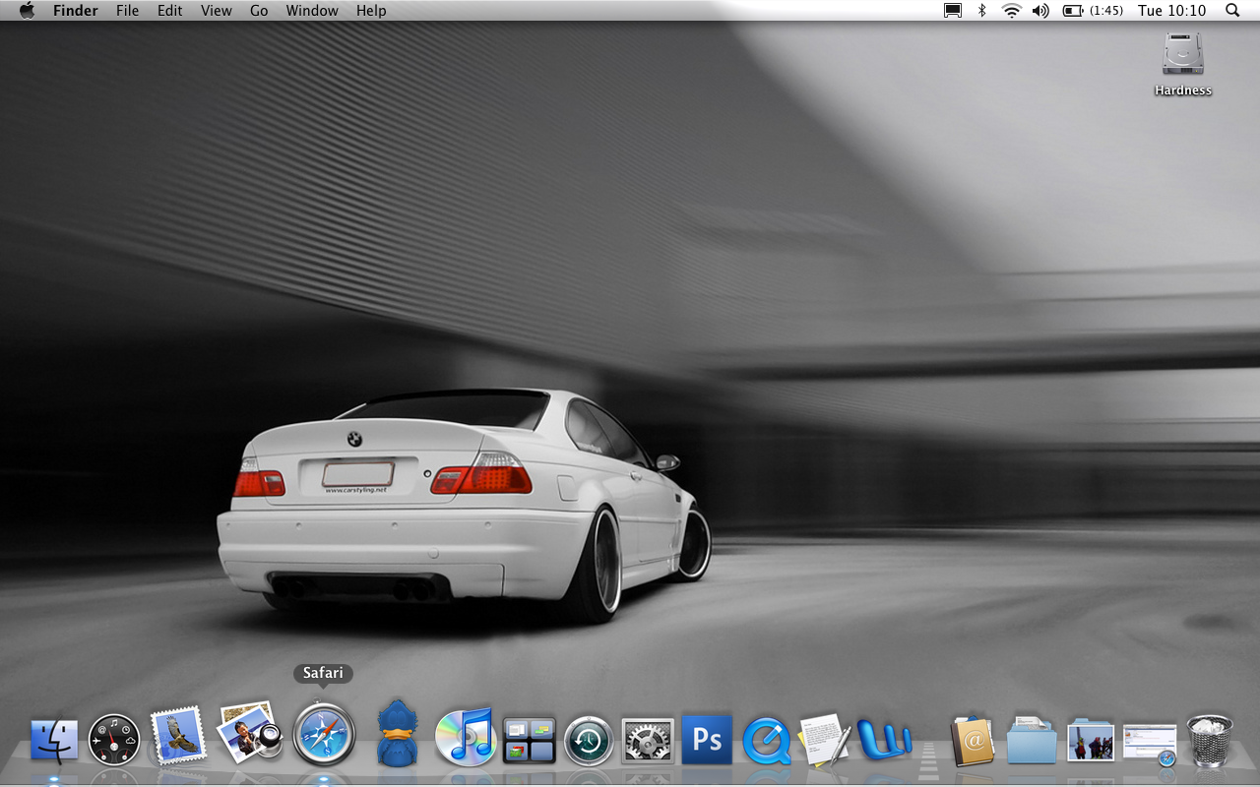Open System Preferences gear icon

[648, 741]
